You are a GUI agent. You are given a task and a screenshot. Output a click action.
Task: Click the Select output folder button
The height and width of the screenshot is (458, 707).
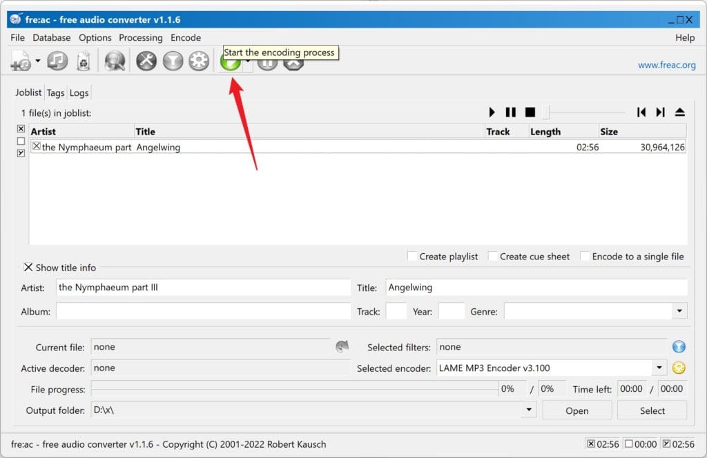pos(652,410)
